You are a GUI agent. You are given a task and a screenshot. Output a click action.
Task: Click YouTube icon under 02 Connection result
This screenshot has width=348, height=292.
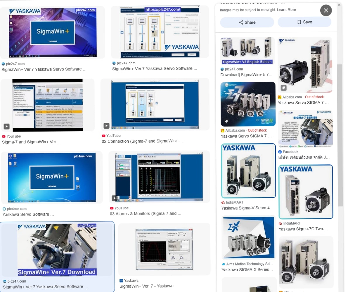(104, 136)
